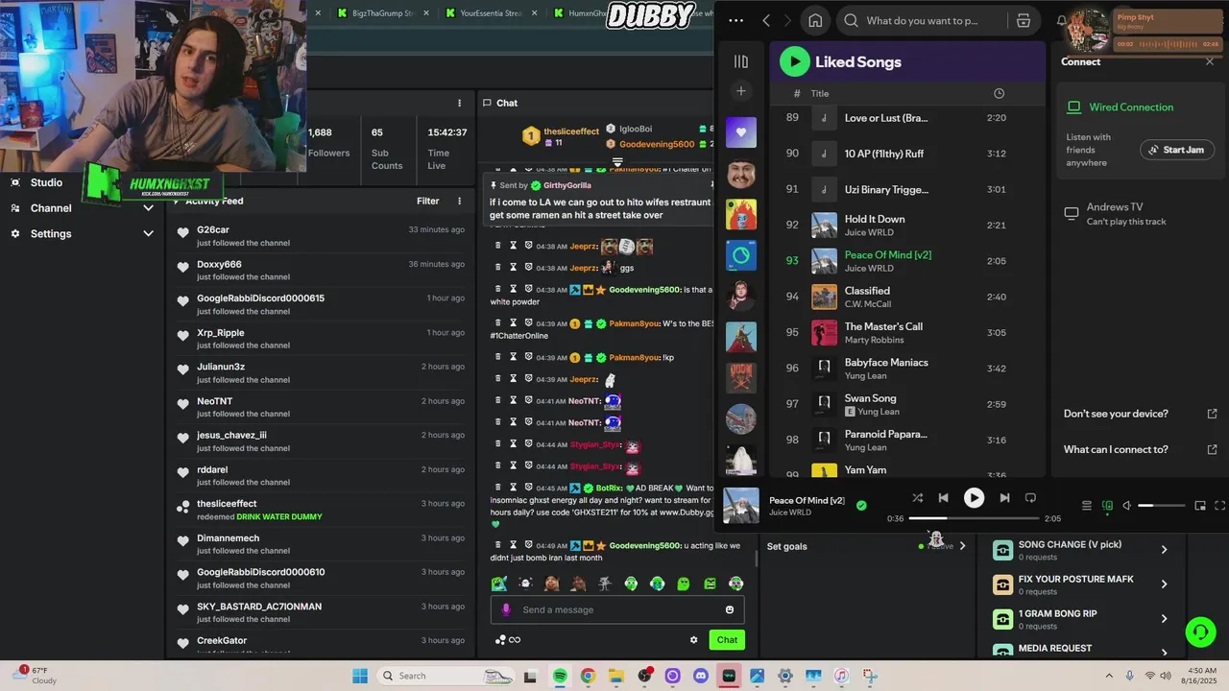Screen dimensions: 1229x691
Task: Open Don't see your device link
Action: [x=1140, y=414]
